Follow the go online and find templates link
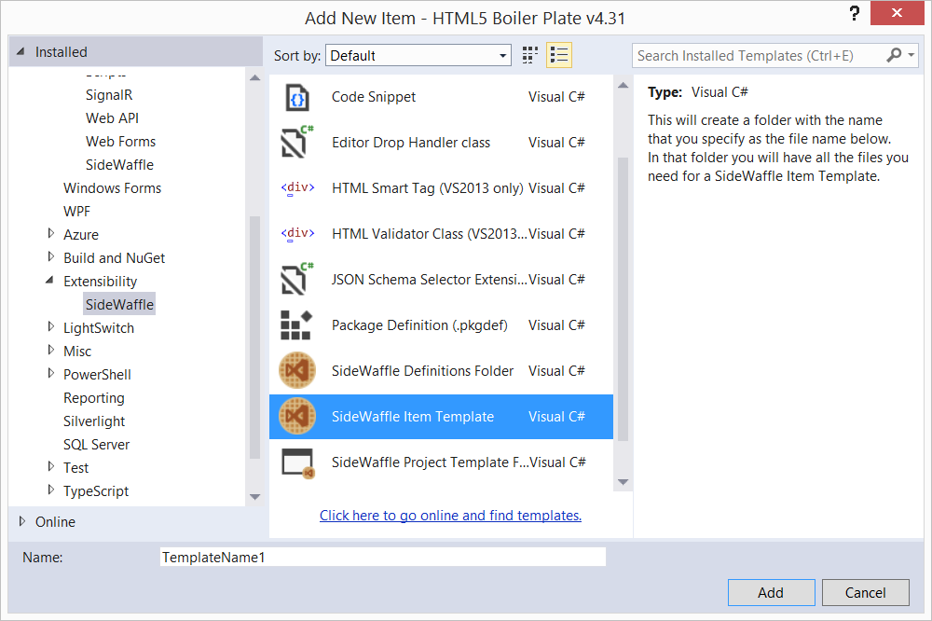 tap(450, 515)
